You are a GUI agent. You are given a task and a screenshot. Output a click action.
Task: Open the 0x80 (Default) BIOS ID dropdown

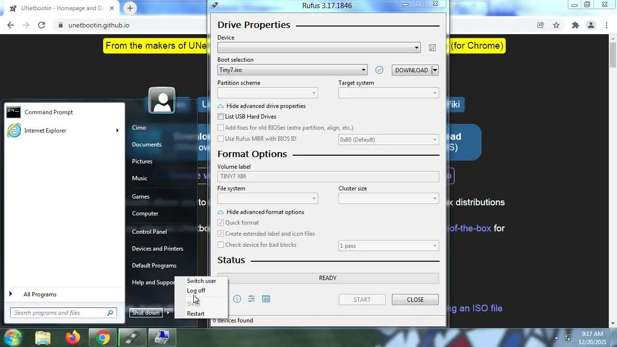point(389,140)
